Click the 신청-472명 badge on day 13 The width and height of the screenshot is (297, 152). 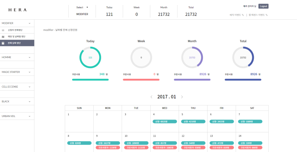(x=221, y=143)
